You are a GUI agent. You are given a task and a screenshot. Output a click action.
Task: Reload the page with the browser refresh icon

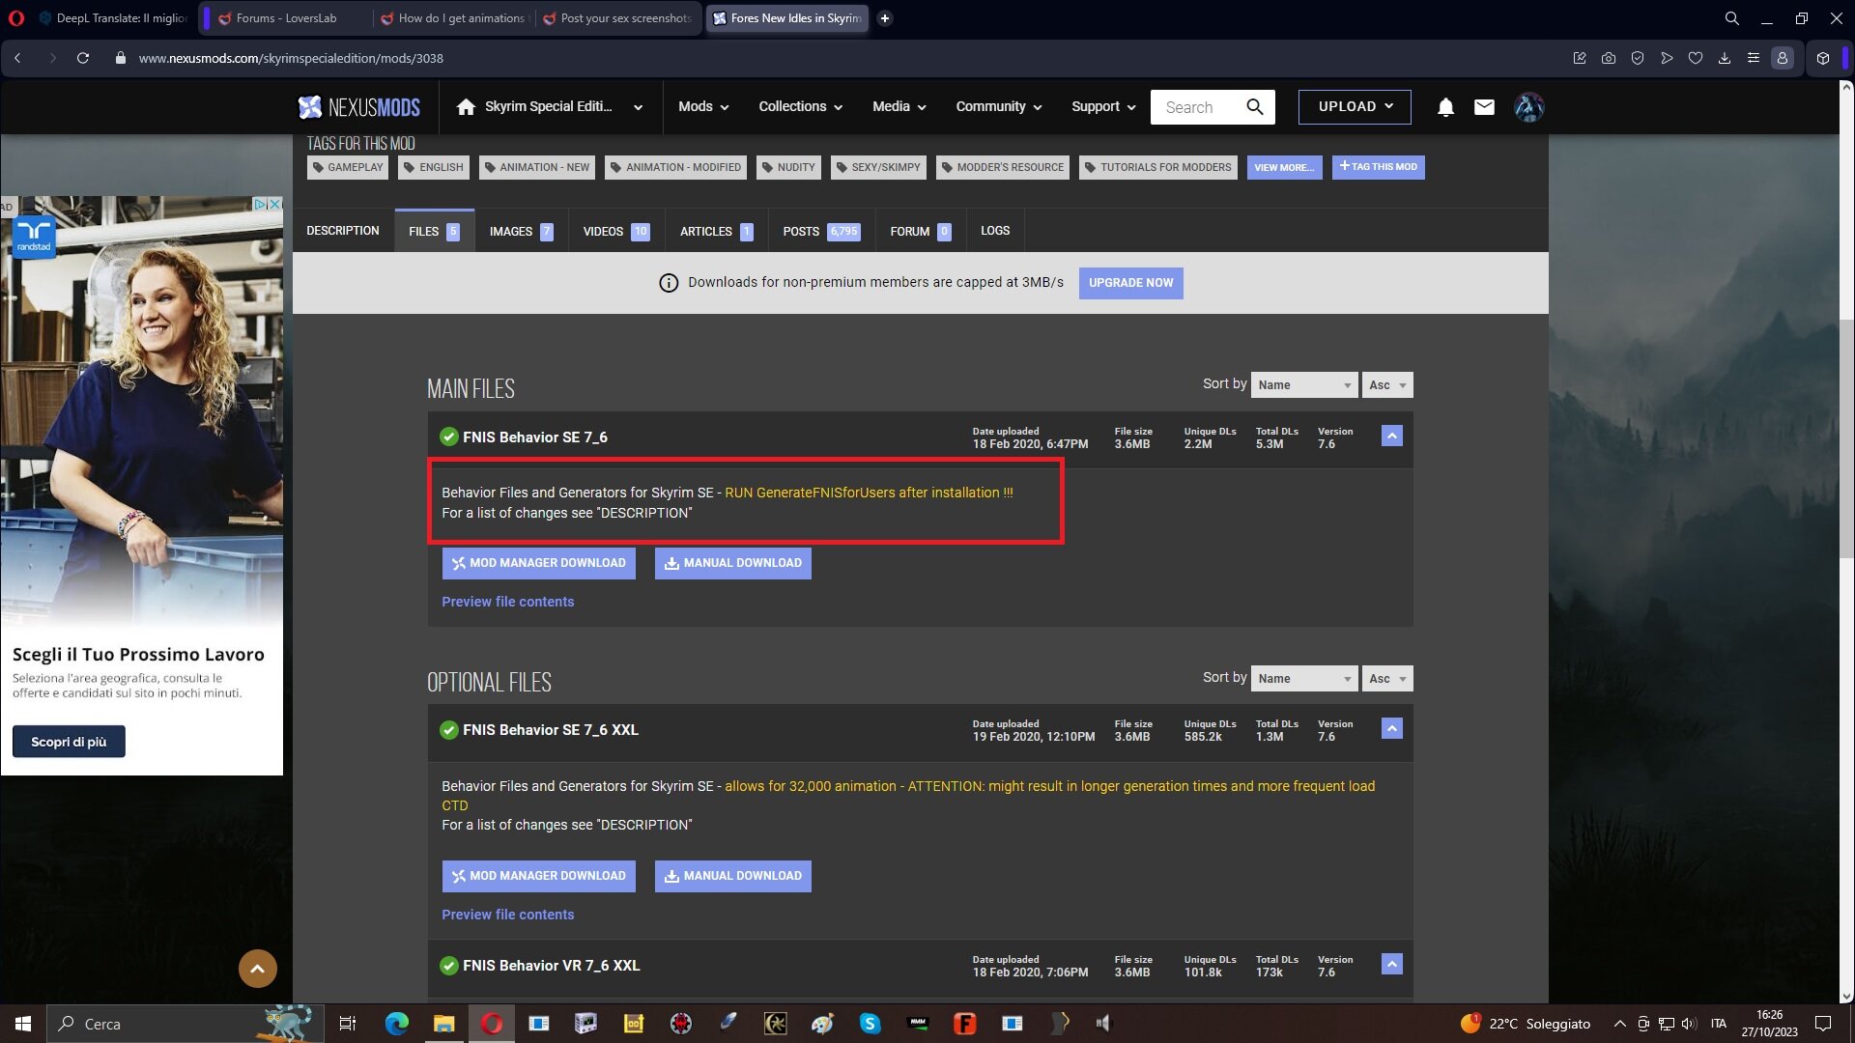(x=83, y=58)
